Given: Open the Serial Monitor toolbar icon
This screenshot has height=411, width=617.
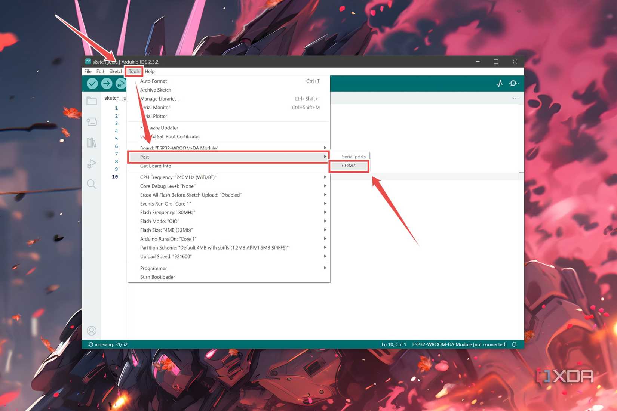Looking at the screenshot, I should click(514, 84).
